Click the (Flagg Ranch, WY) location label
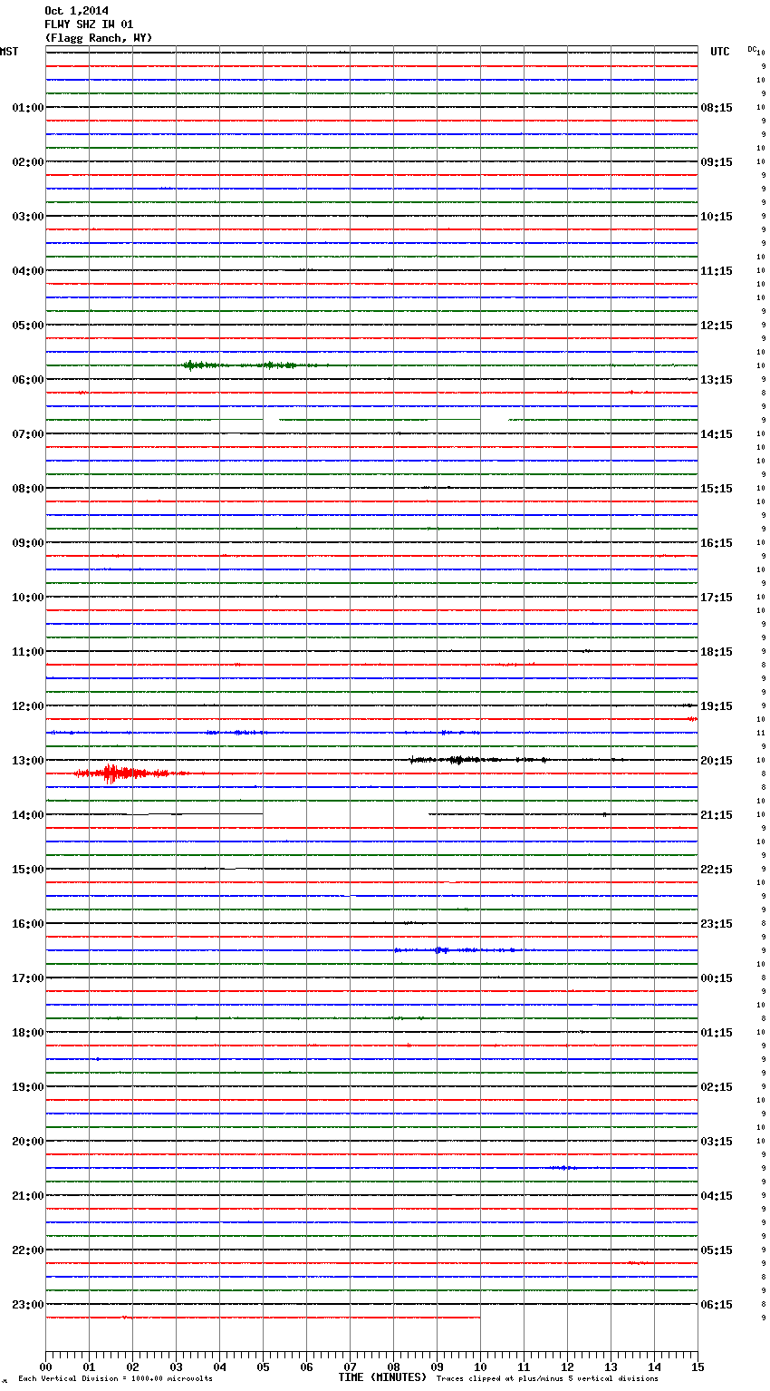The height and width of the screenshot is (1391, 770). (x=99, y=38)
